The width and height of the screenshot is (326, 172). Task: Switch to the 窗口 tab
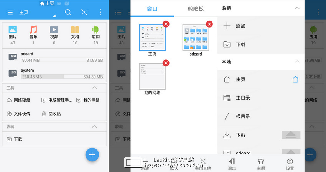pos(152,8)
